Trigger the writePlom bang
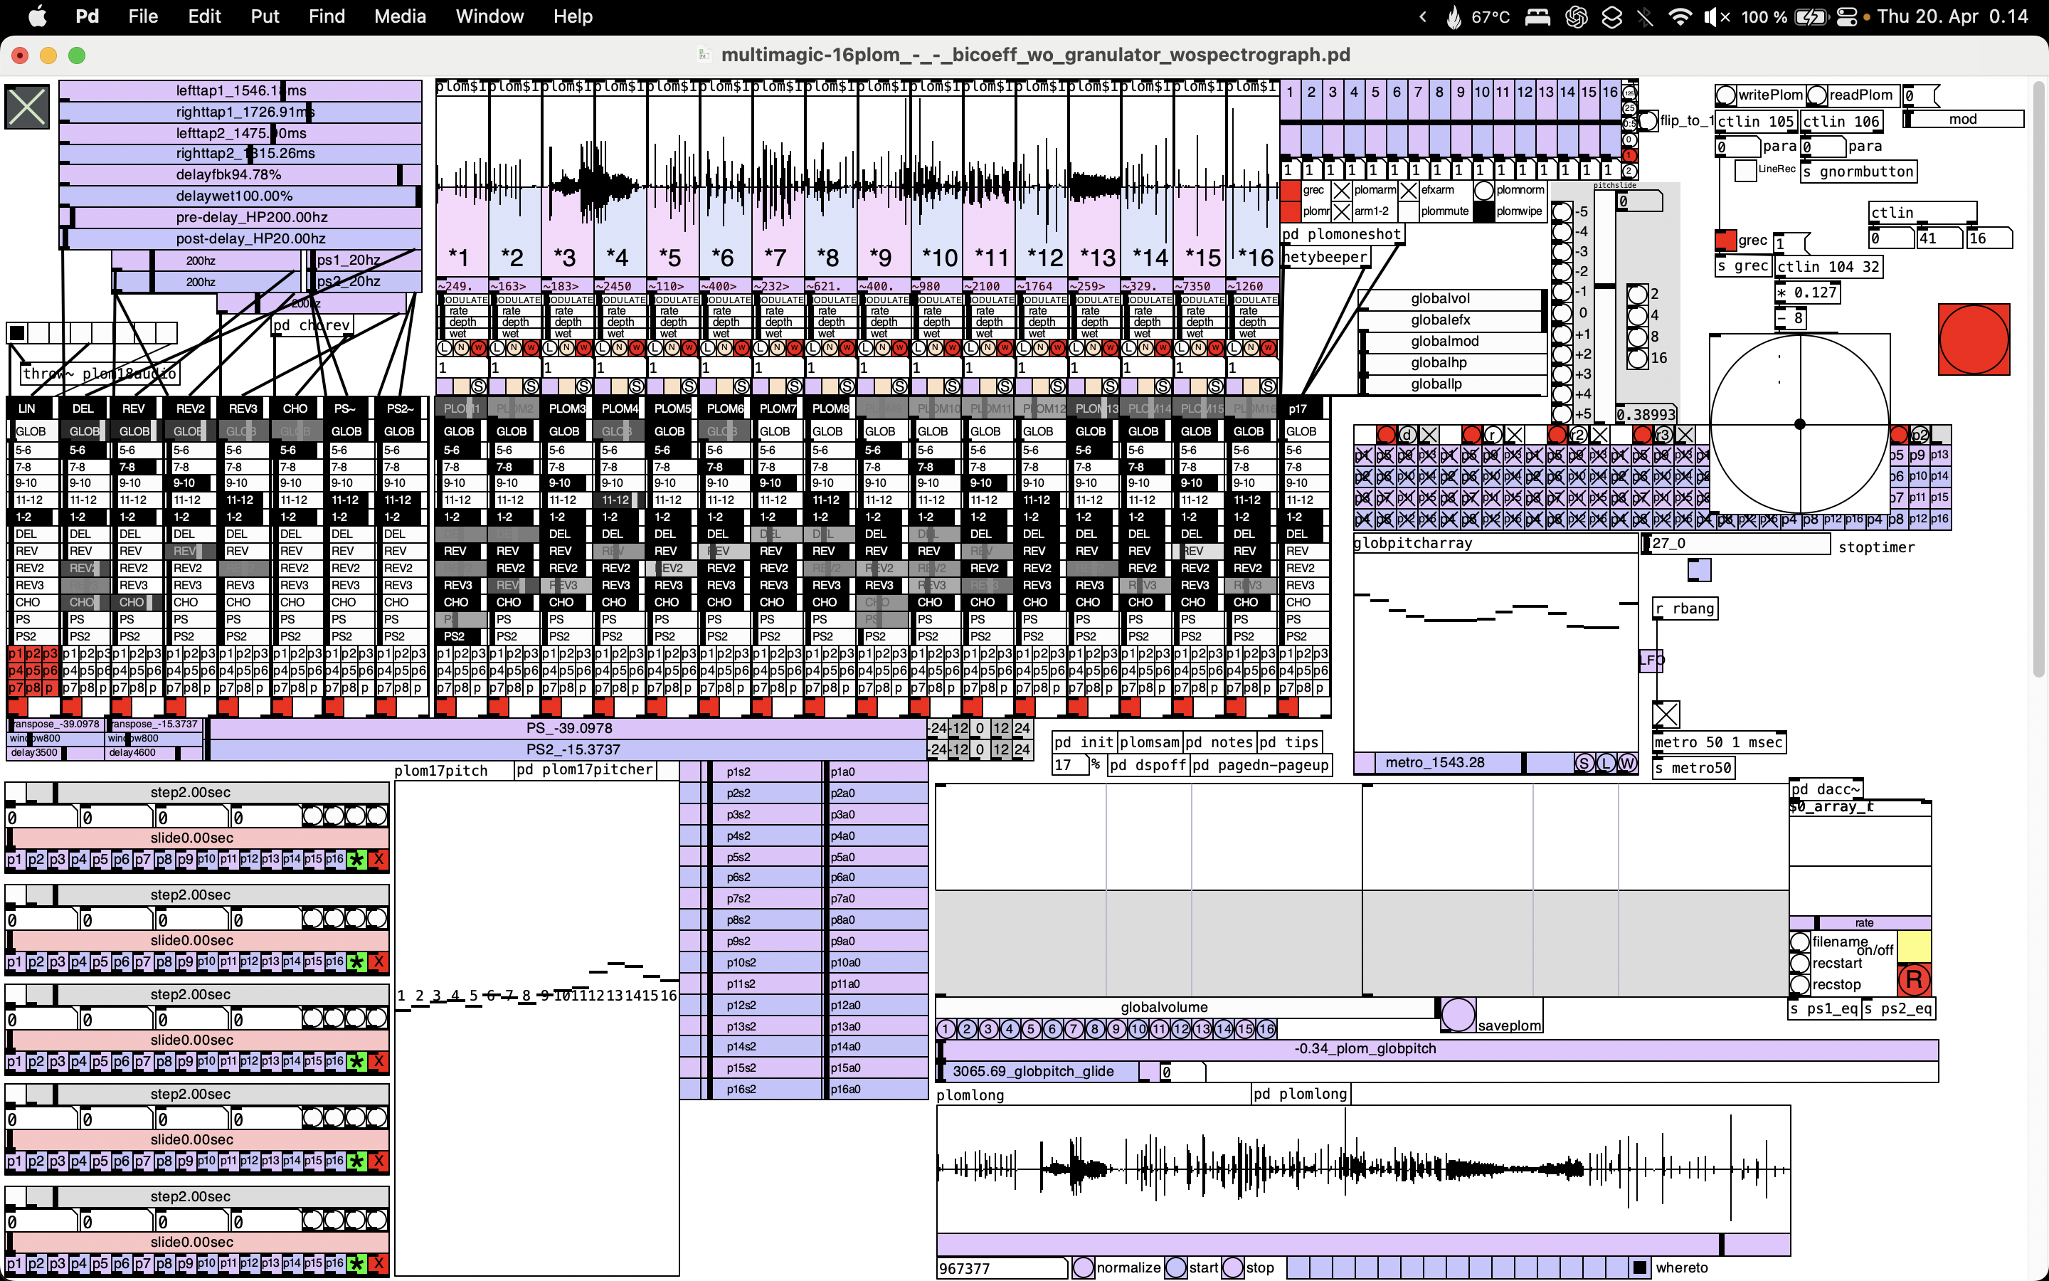Viewport: 2049px width, 1281px height. click(x=1725, y=95)
